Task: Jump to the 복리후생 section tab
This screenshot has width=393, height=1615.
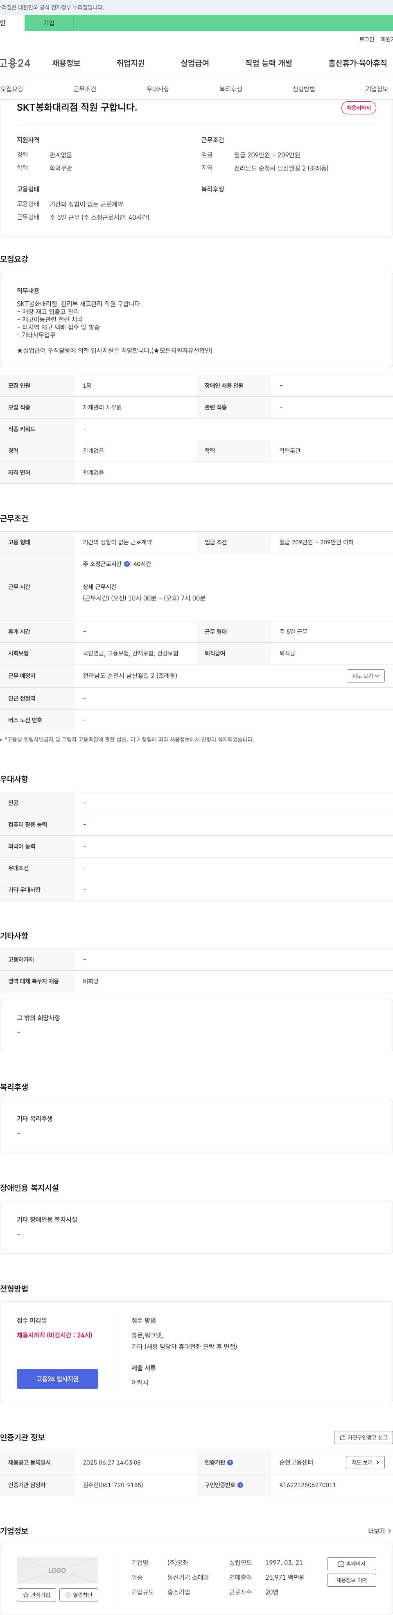Action: pyautogui.click(x=231, y=89)
